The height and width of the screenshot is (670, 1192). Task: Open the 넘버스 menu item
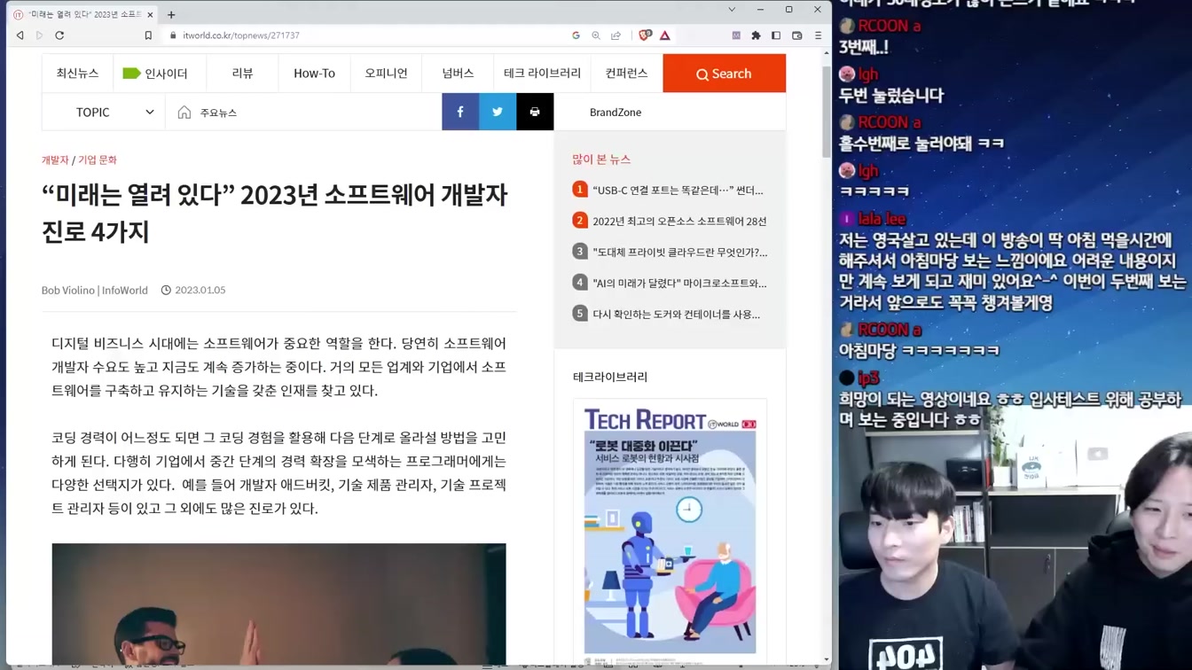[x=458, y=74]
